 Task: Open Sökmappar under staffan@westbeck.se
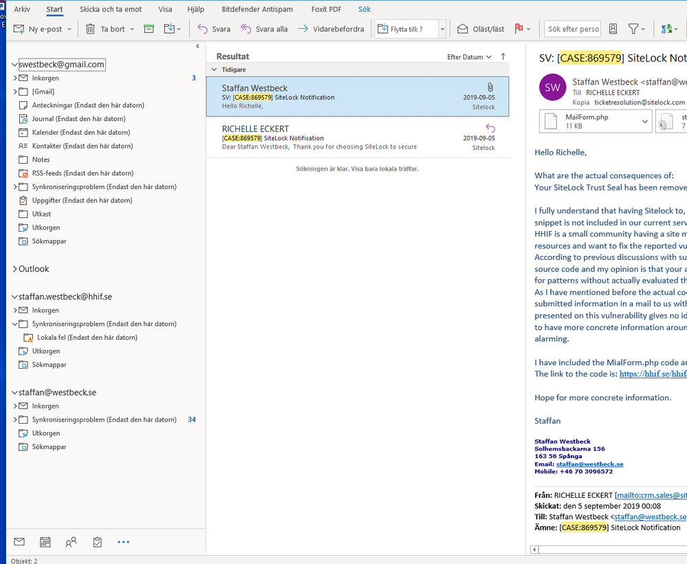(49, 447)
